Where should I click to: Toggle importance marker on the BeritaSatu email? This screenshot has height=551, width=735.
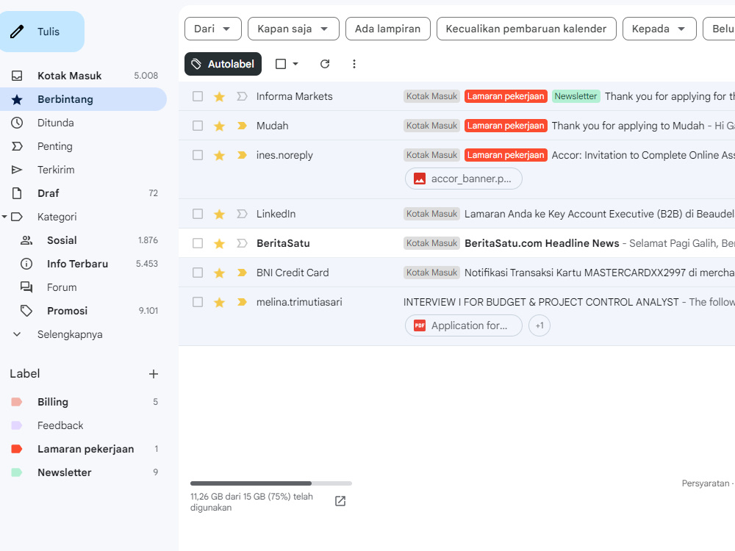coord(242,243)
